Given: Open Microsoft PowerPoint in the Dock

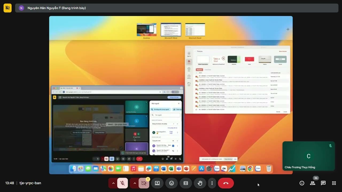Looking at the screenshot, I should (186, 169).
